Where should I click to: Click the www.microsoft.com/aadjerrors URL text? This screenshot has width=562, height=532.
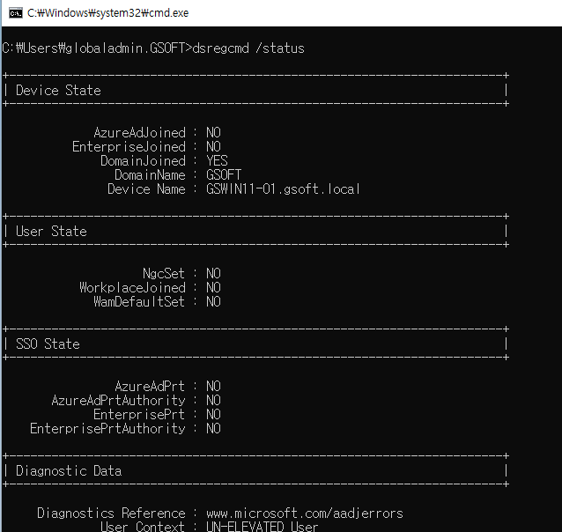305,513
